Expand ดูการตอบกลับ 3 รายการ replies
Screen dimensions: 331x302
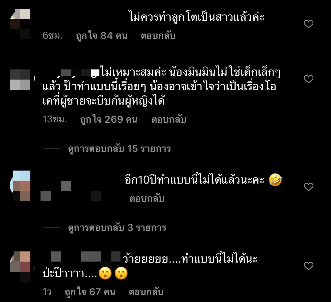point(117,227)
